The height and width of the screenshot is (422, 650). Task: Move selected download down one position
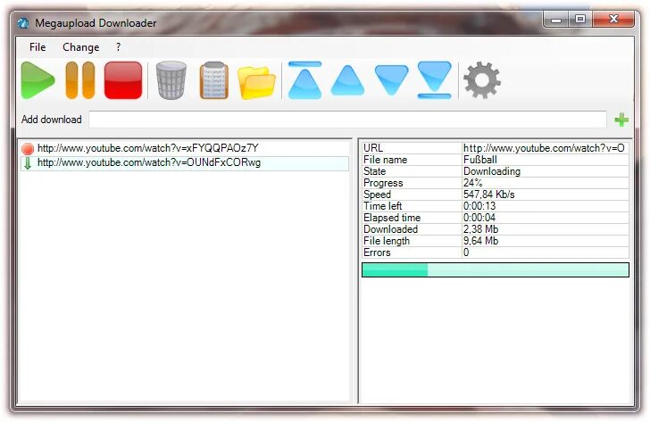(391, 80)
